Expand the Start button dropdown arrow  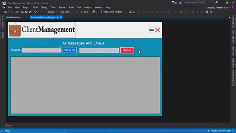tap(89, 12)
